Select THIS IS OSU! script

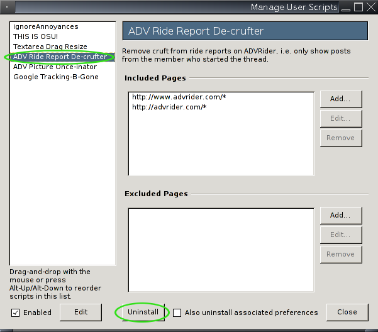[x=62, y=36]
